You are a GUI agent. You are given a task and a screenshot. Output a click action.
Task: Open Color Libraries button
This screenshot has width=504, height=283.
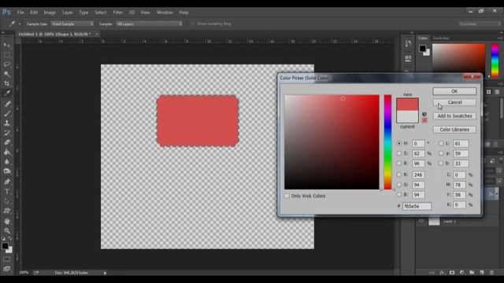tap(454, 130)
